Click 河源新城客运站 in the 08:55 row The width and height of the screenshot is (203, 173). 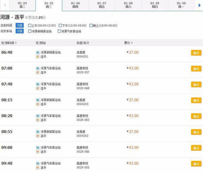[50, 132]
